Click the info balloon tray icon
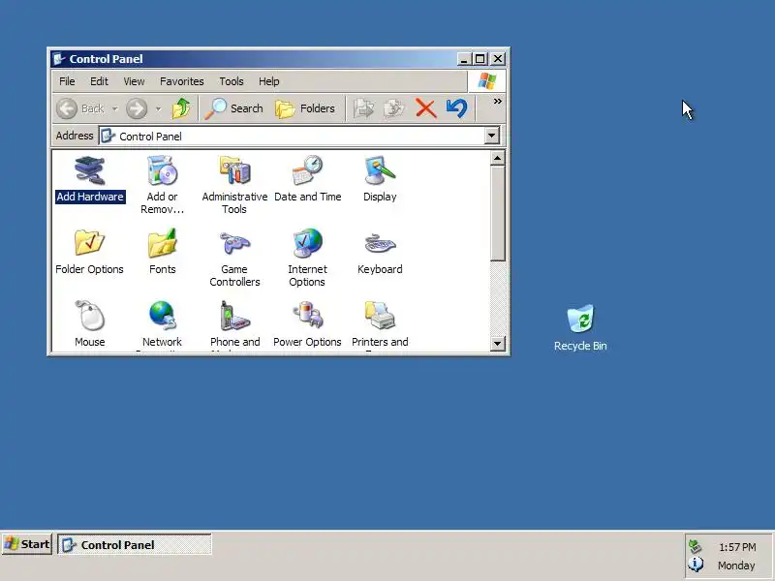 click(x=696, y=565)
